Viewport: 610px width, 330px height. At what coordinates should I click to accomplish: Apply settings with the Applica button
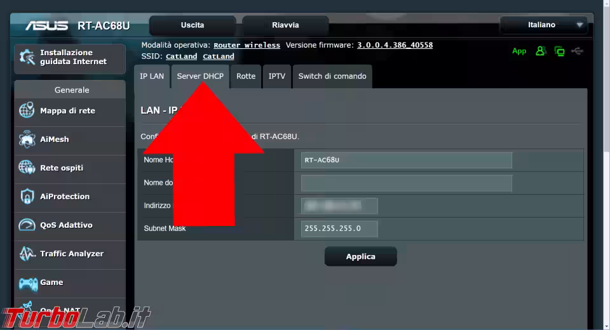pos(361,256)
